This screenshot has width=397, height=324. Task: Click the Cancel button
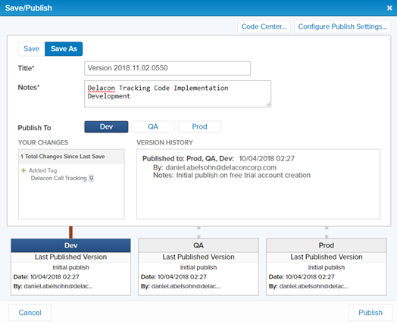pyautogui.click(x=30, y=313)
